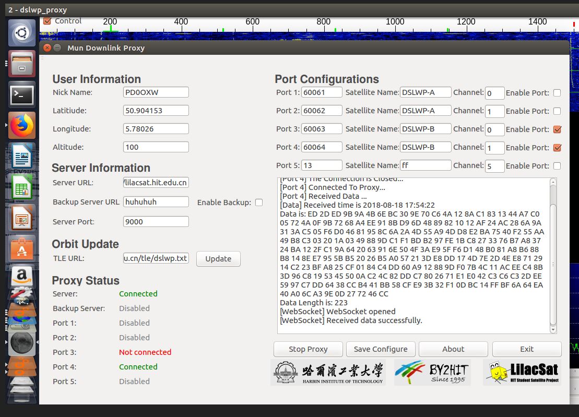Minimize the Mun Downlink Proxy window
This screenshot has width=579, height=417.
[57, 47]
